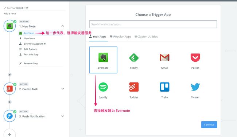Click the search apps input field
The width and height of the screenshot is (237, 137).
coord(153,24)
